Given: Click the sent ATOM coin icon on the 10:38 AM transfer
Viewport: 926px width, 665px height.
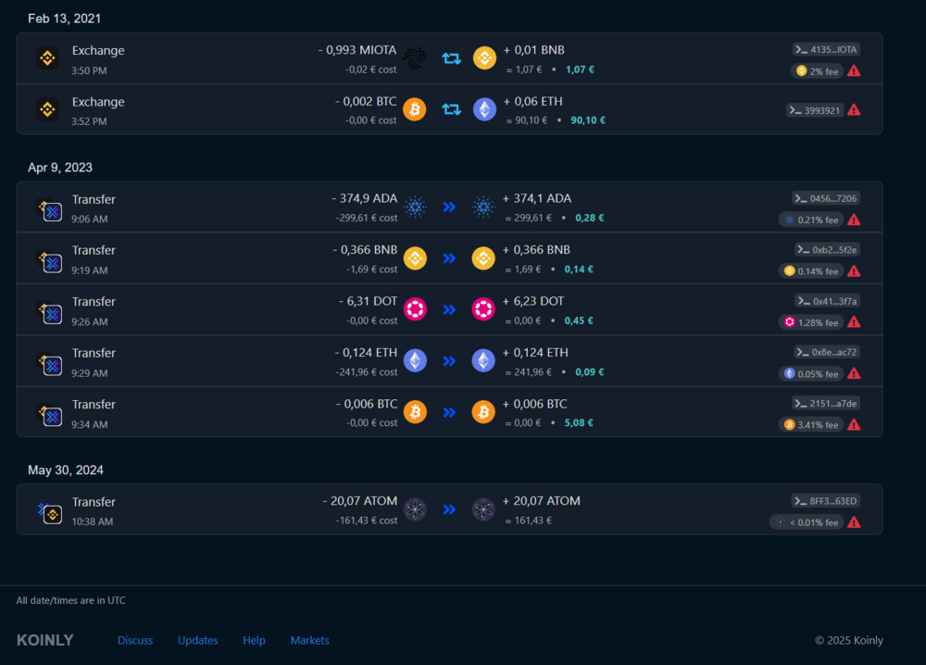Looking at the screenshot, I should tap(415, 509).
